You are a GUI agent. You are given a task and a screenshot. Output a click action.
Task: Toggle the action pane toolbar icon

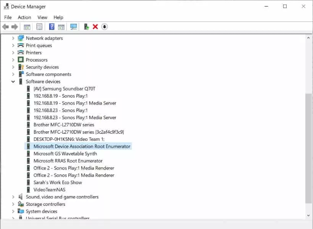coord(61,27)
